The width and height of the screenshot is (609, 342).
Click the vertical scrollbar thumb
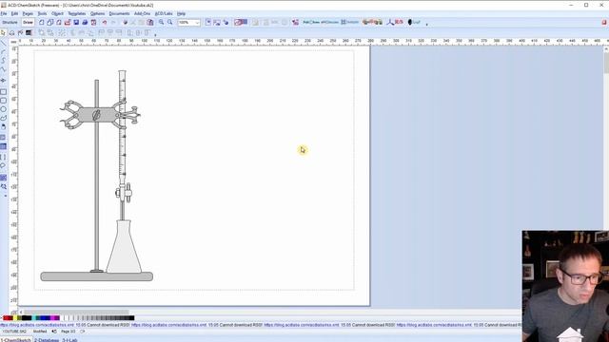pyautogui.click(x=606, y=63)
